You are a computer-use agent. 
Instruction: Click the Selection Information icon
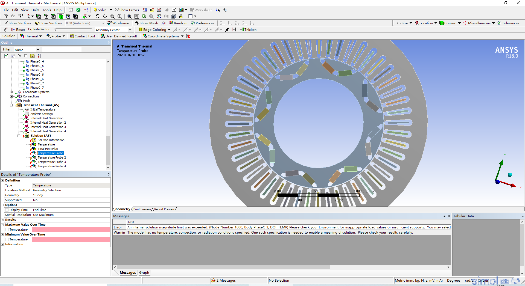[218, 10]
